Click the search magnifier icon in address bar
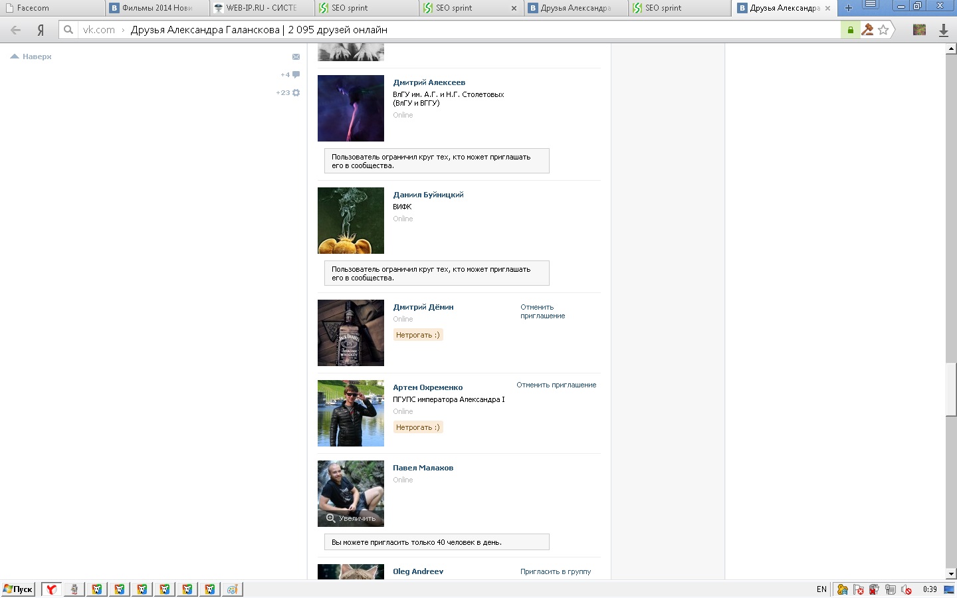957x598 pixels. point(68,29)
